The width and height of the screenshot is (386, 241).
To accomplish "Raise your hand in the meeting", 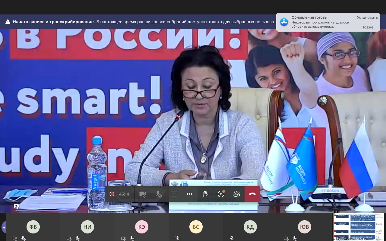I will pyautogui.click(x=205, y=194).
